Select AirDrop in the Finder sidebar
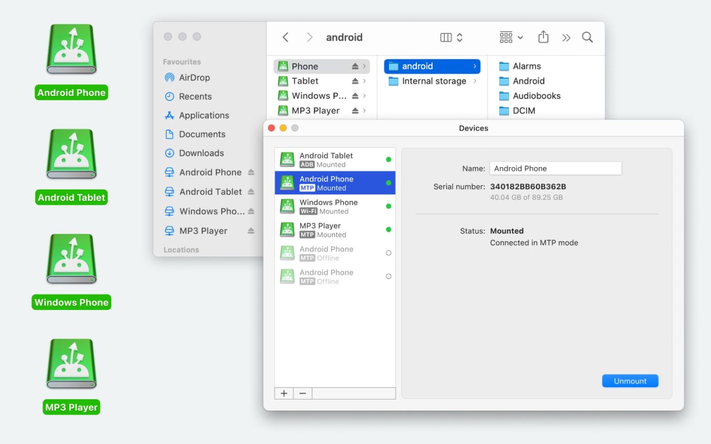 pos(194,77)
